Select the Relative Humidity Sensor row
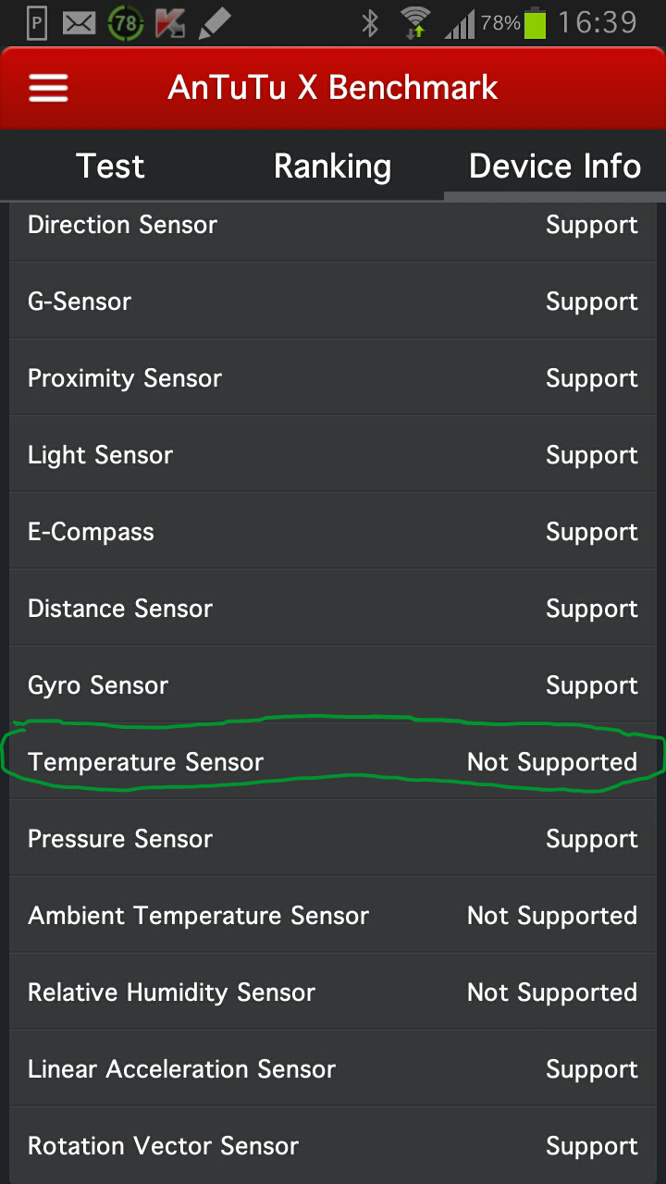 pos(333,993)
